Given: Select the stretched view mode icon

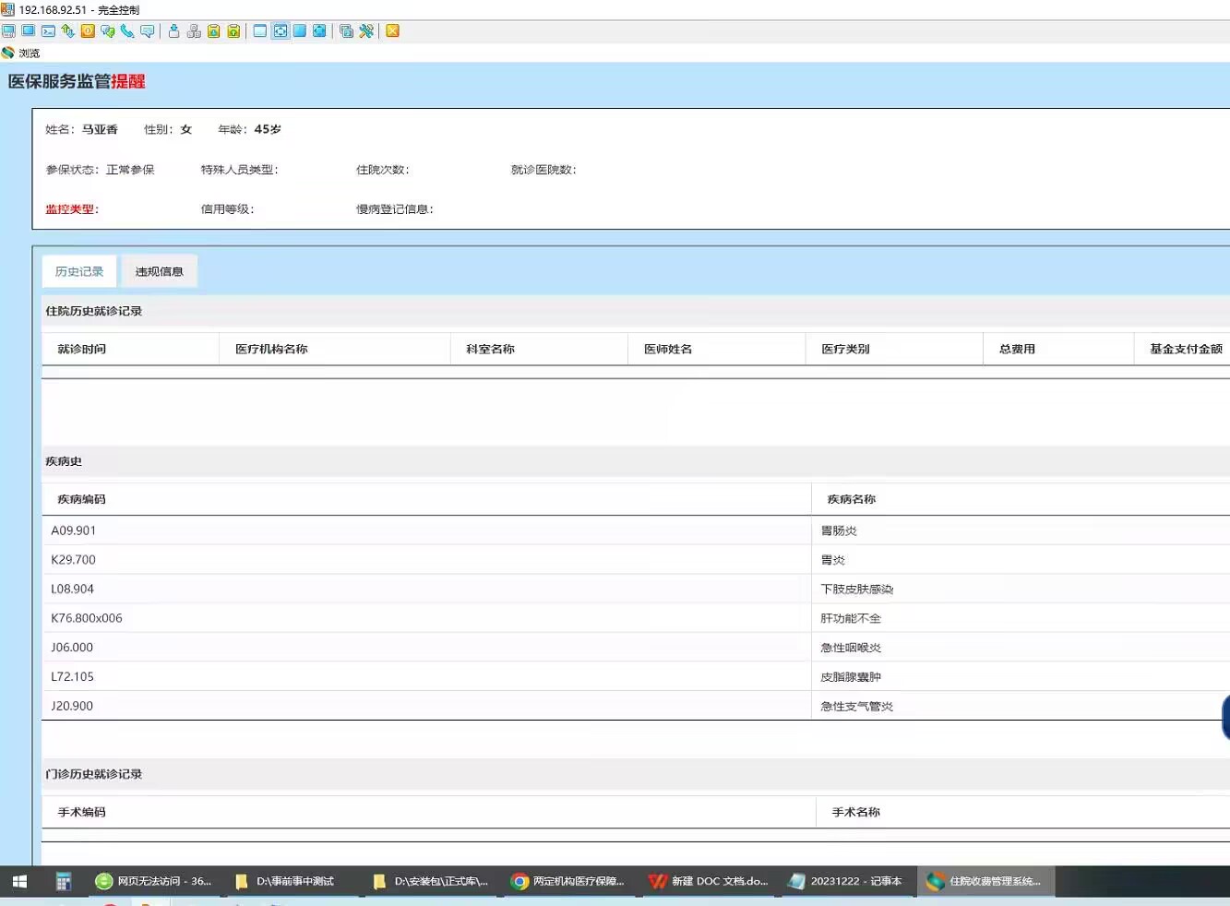Looking at the screenshot, I should click(x=281, y=31).
